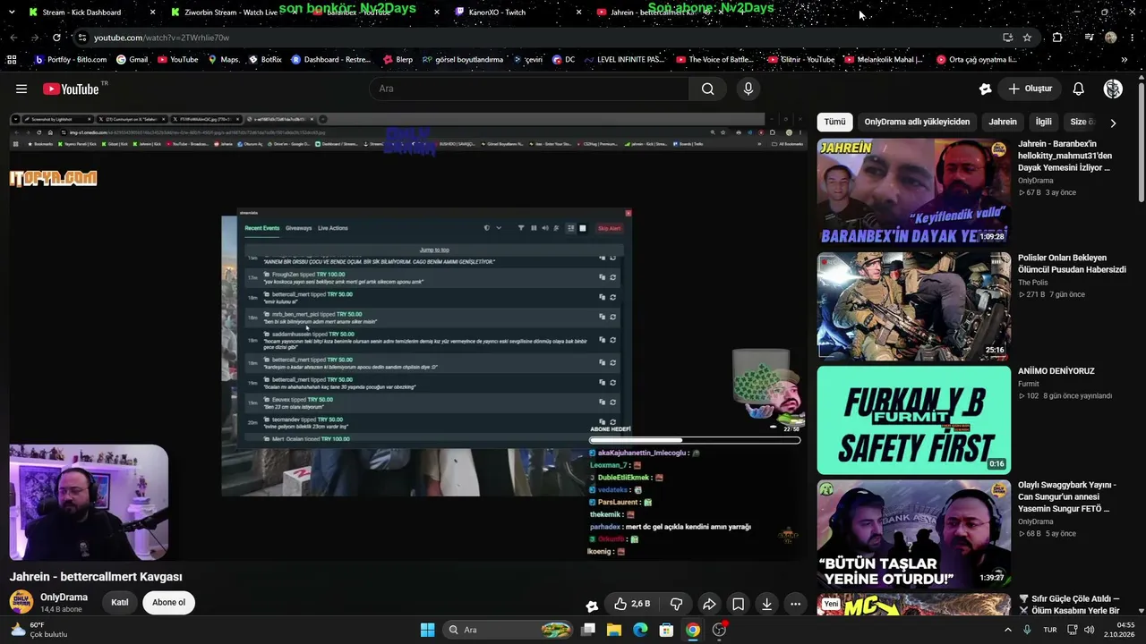Open the FURKAN Y B Safety First thumbnail

pyautogui.click(x=913, y=419)
